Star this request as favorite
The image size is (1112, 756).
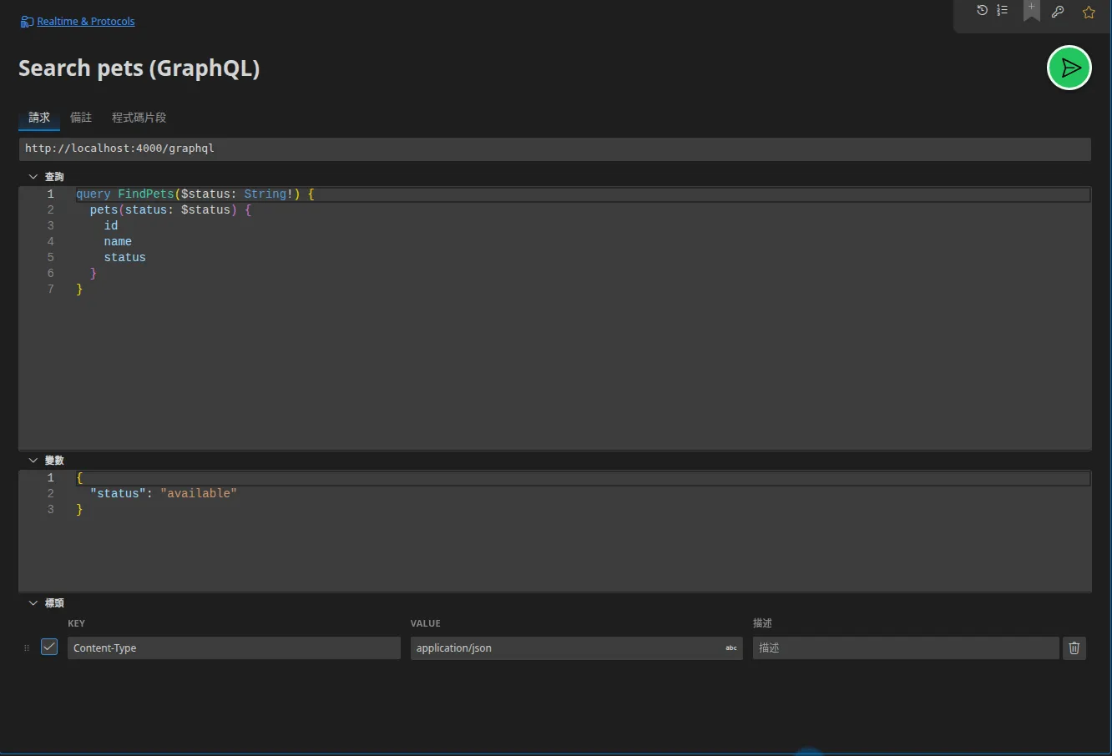[1089, 12]
